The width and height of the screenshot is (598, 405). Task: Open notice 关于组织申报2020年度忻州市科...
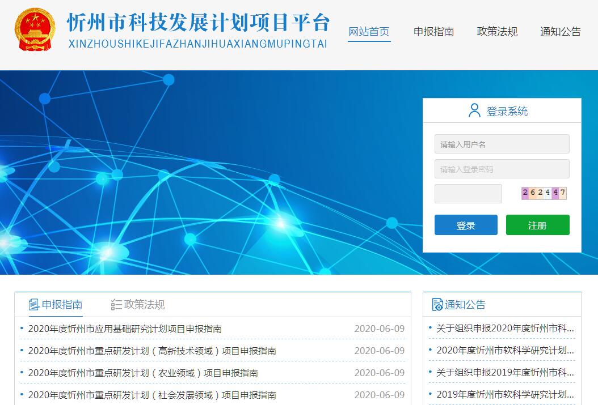(x=505, y=328)
